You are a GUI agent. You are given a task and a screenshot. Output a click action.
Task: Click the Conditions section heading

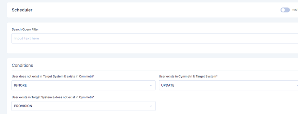tap(22, 65)
